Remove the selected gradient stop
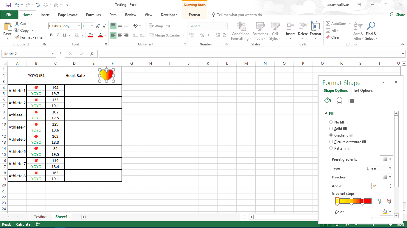This screenshot has width=407, height=228. coord(389,202)
